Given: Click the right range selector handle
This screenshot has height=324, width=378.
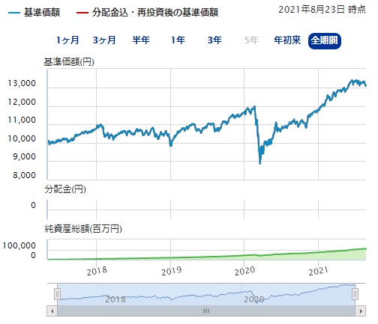Looking at the screenshot, I should coord(355,294).
